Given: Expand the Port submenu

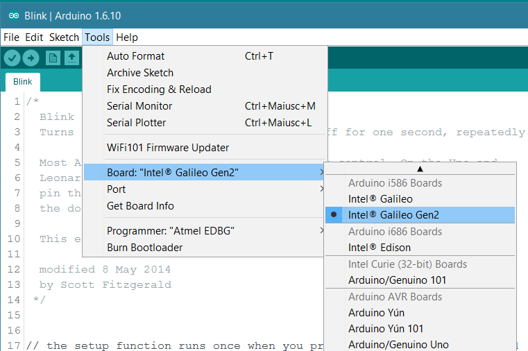Looking at the screenshot, I should coord(205,189).
